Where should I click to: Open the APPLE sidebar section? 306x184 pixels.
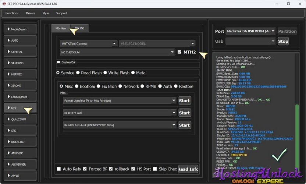(x=20, y=176)
